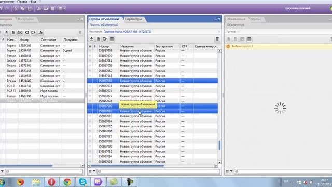Screen dimensions: 332x187
Task: Open the funnel filter dropdown in ad groups panel
Action: (94, 171)
